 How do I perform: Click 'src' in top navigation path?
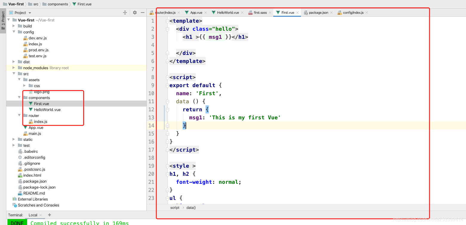click(x=36, y=4)
